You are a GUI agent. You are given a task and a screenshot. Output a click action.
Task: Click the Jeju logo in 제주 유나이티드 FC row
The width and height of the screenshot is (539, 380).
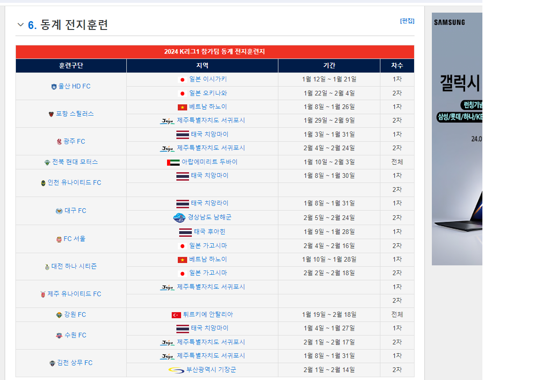click(x=168, y=287)
